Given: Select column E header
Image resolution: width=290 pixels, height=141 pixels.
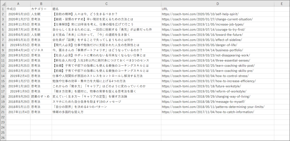Looking at the screenshot, I should [x=282, y=4].
